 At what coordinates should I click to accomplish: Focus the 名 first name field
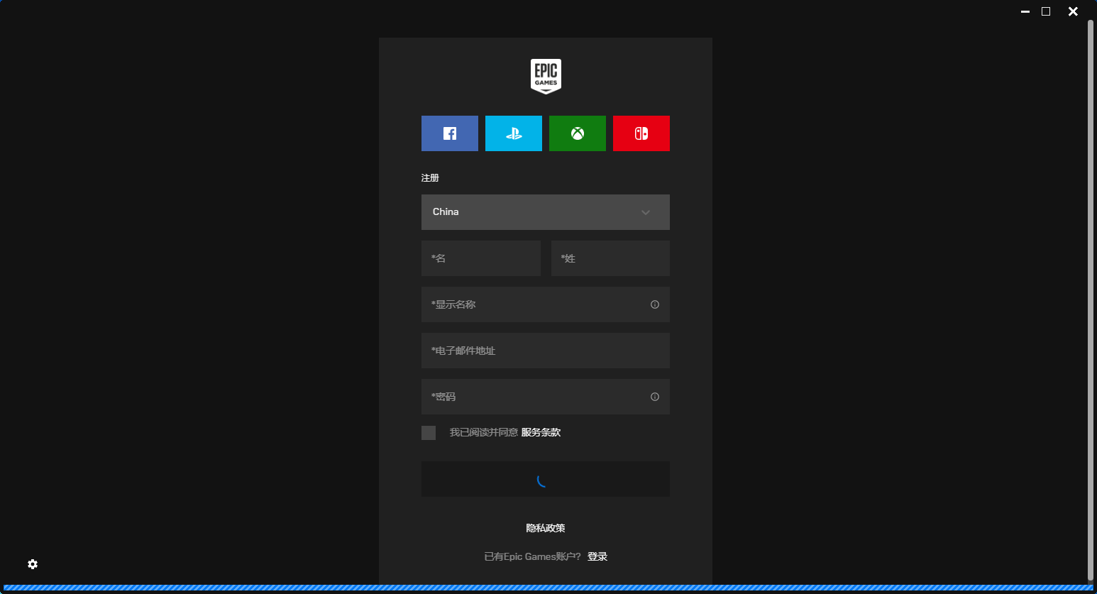click(481, 258)
